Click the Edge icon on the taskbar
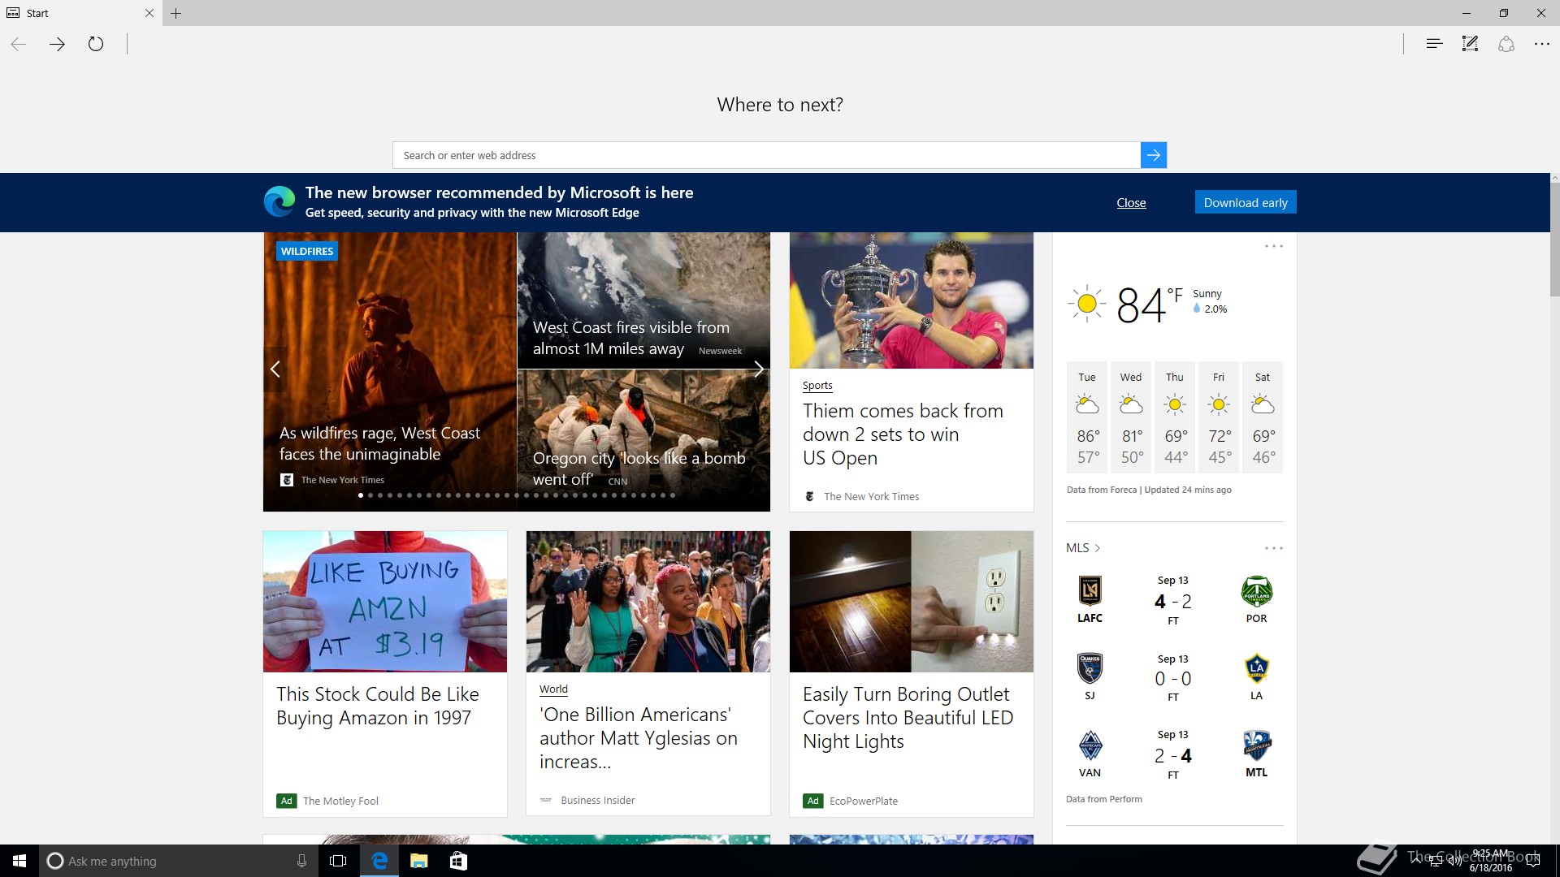 pyautogui.click(x=379, y=861)
